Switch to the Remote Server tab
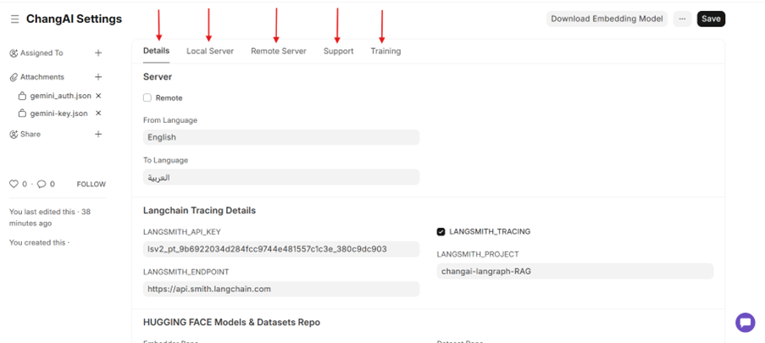The image size is (765, 343). (x=278, y=51)
